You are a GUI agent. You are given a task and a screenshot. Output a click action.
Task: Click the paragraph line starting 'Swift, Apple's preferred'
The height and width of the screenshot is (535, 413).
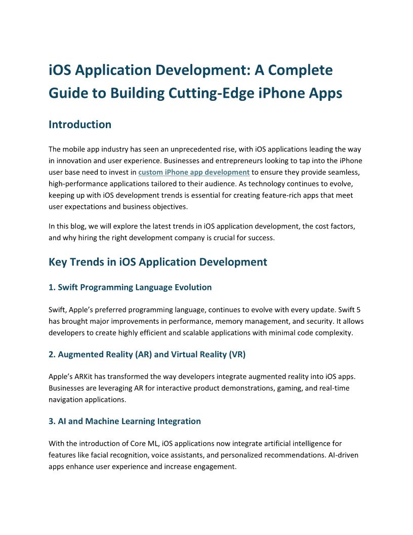click(x=204, y=310)
